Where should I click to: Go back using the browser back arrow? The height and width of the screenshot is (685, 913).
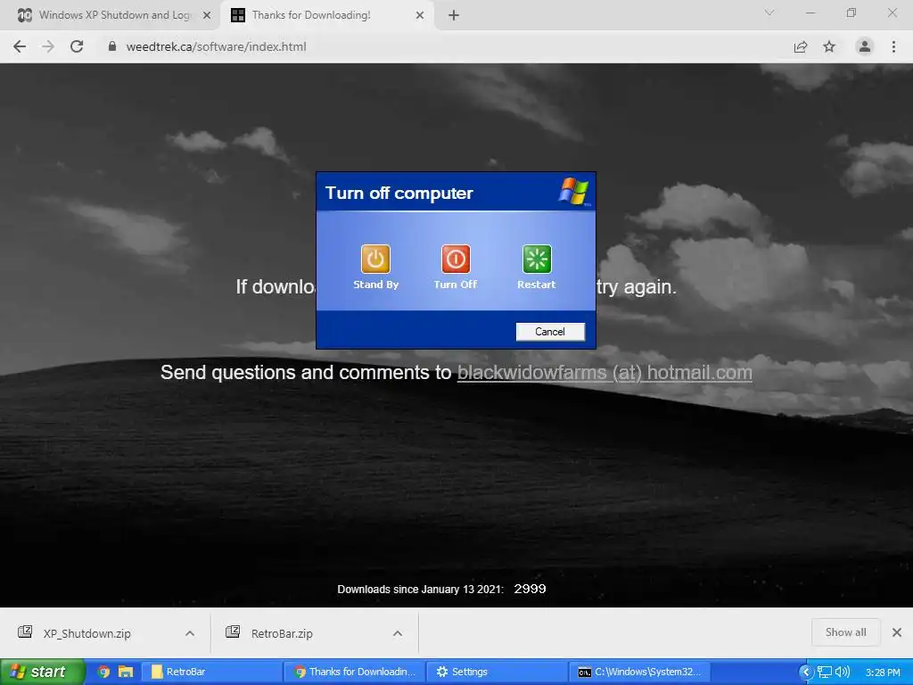click(x=20, y=46)
